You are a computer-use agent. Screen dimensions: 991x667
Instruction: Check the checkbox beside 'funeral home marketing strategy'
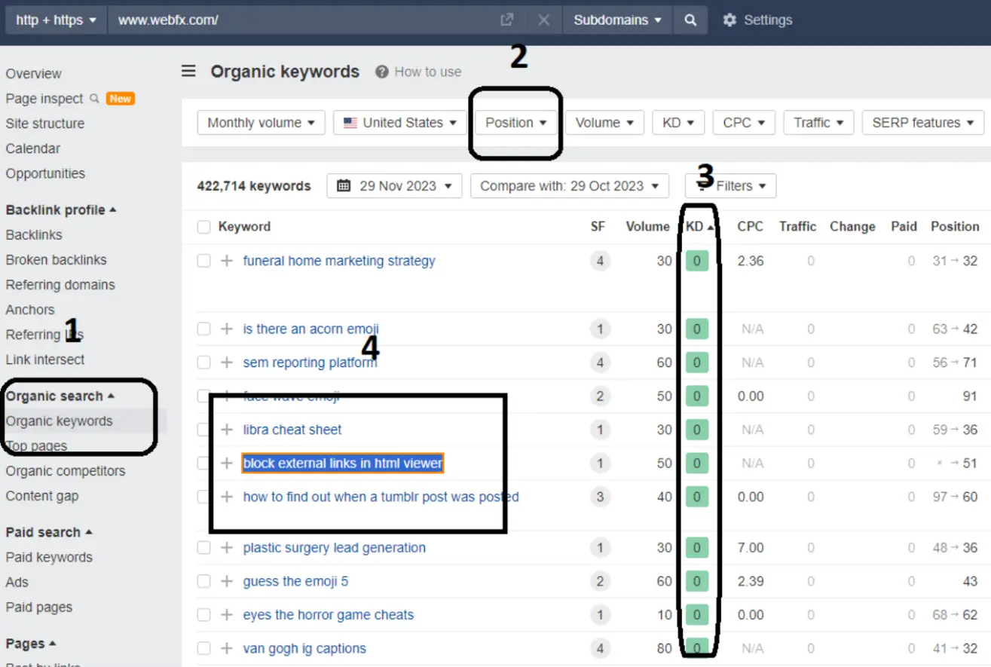[x=203, y=260]
